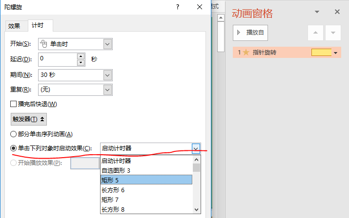Close the trigger object combo box arrow

click(196, 148)
